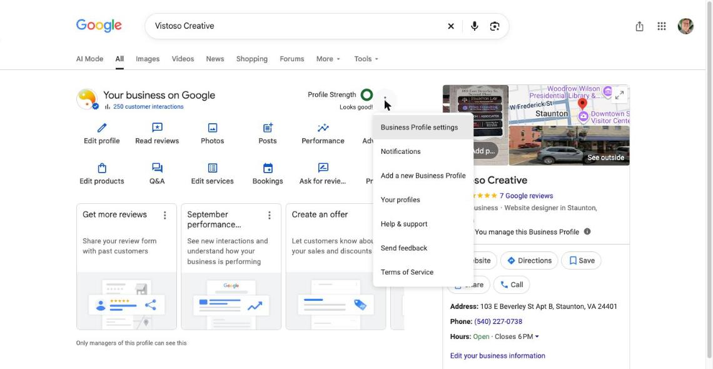Image resolution: width=713 pixels, height=369 pixels.
Task: Expand business hours next to Closes 6 PM
Action: coord(537,336)
